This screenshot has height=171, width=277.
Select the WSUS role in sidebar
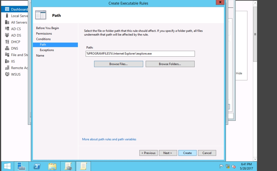pos(16,74)
